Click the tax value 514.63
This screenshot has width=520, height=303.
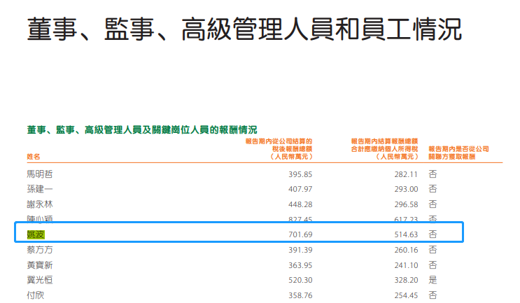(406, 234)
